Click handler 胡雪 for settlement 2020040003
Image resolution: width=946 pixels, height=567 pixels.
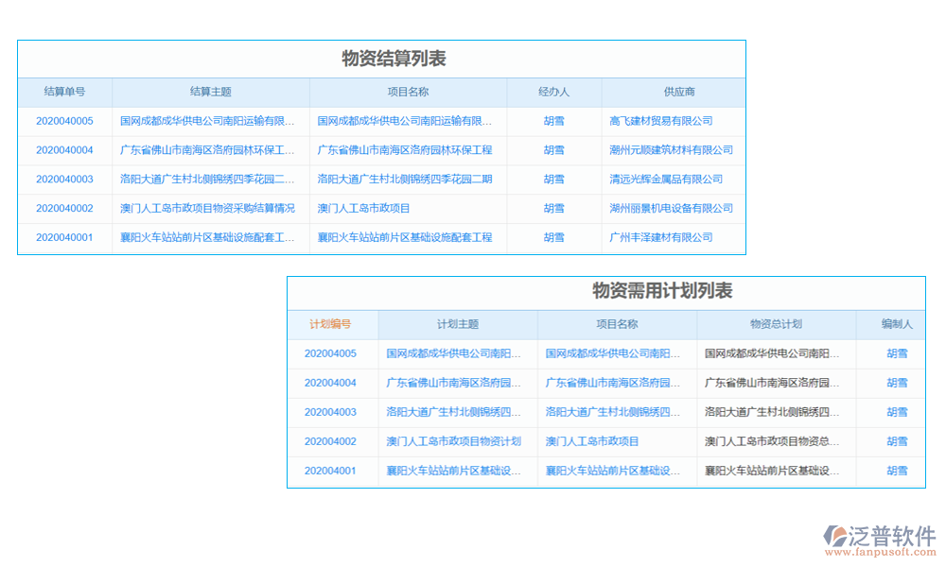(555, 180)
